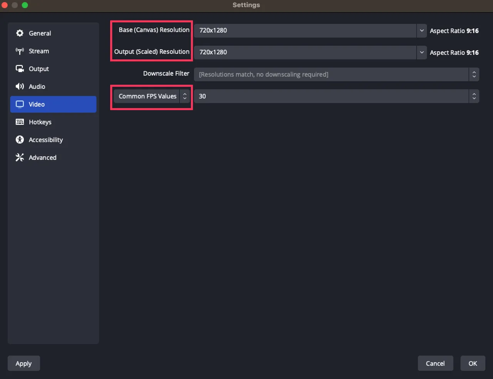Click the Stream antenna icon

point(20,51)
